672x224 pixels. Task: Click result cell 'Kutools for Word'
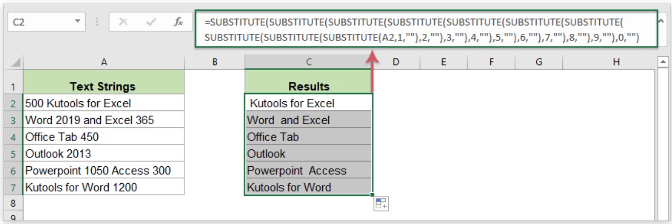point(309,187)
